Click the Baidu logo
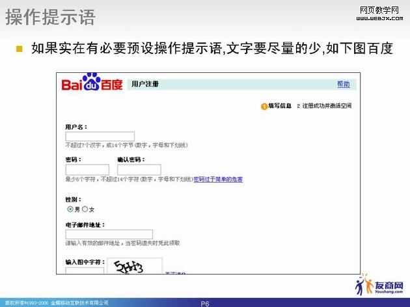 pos(92,85)
